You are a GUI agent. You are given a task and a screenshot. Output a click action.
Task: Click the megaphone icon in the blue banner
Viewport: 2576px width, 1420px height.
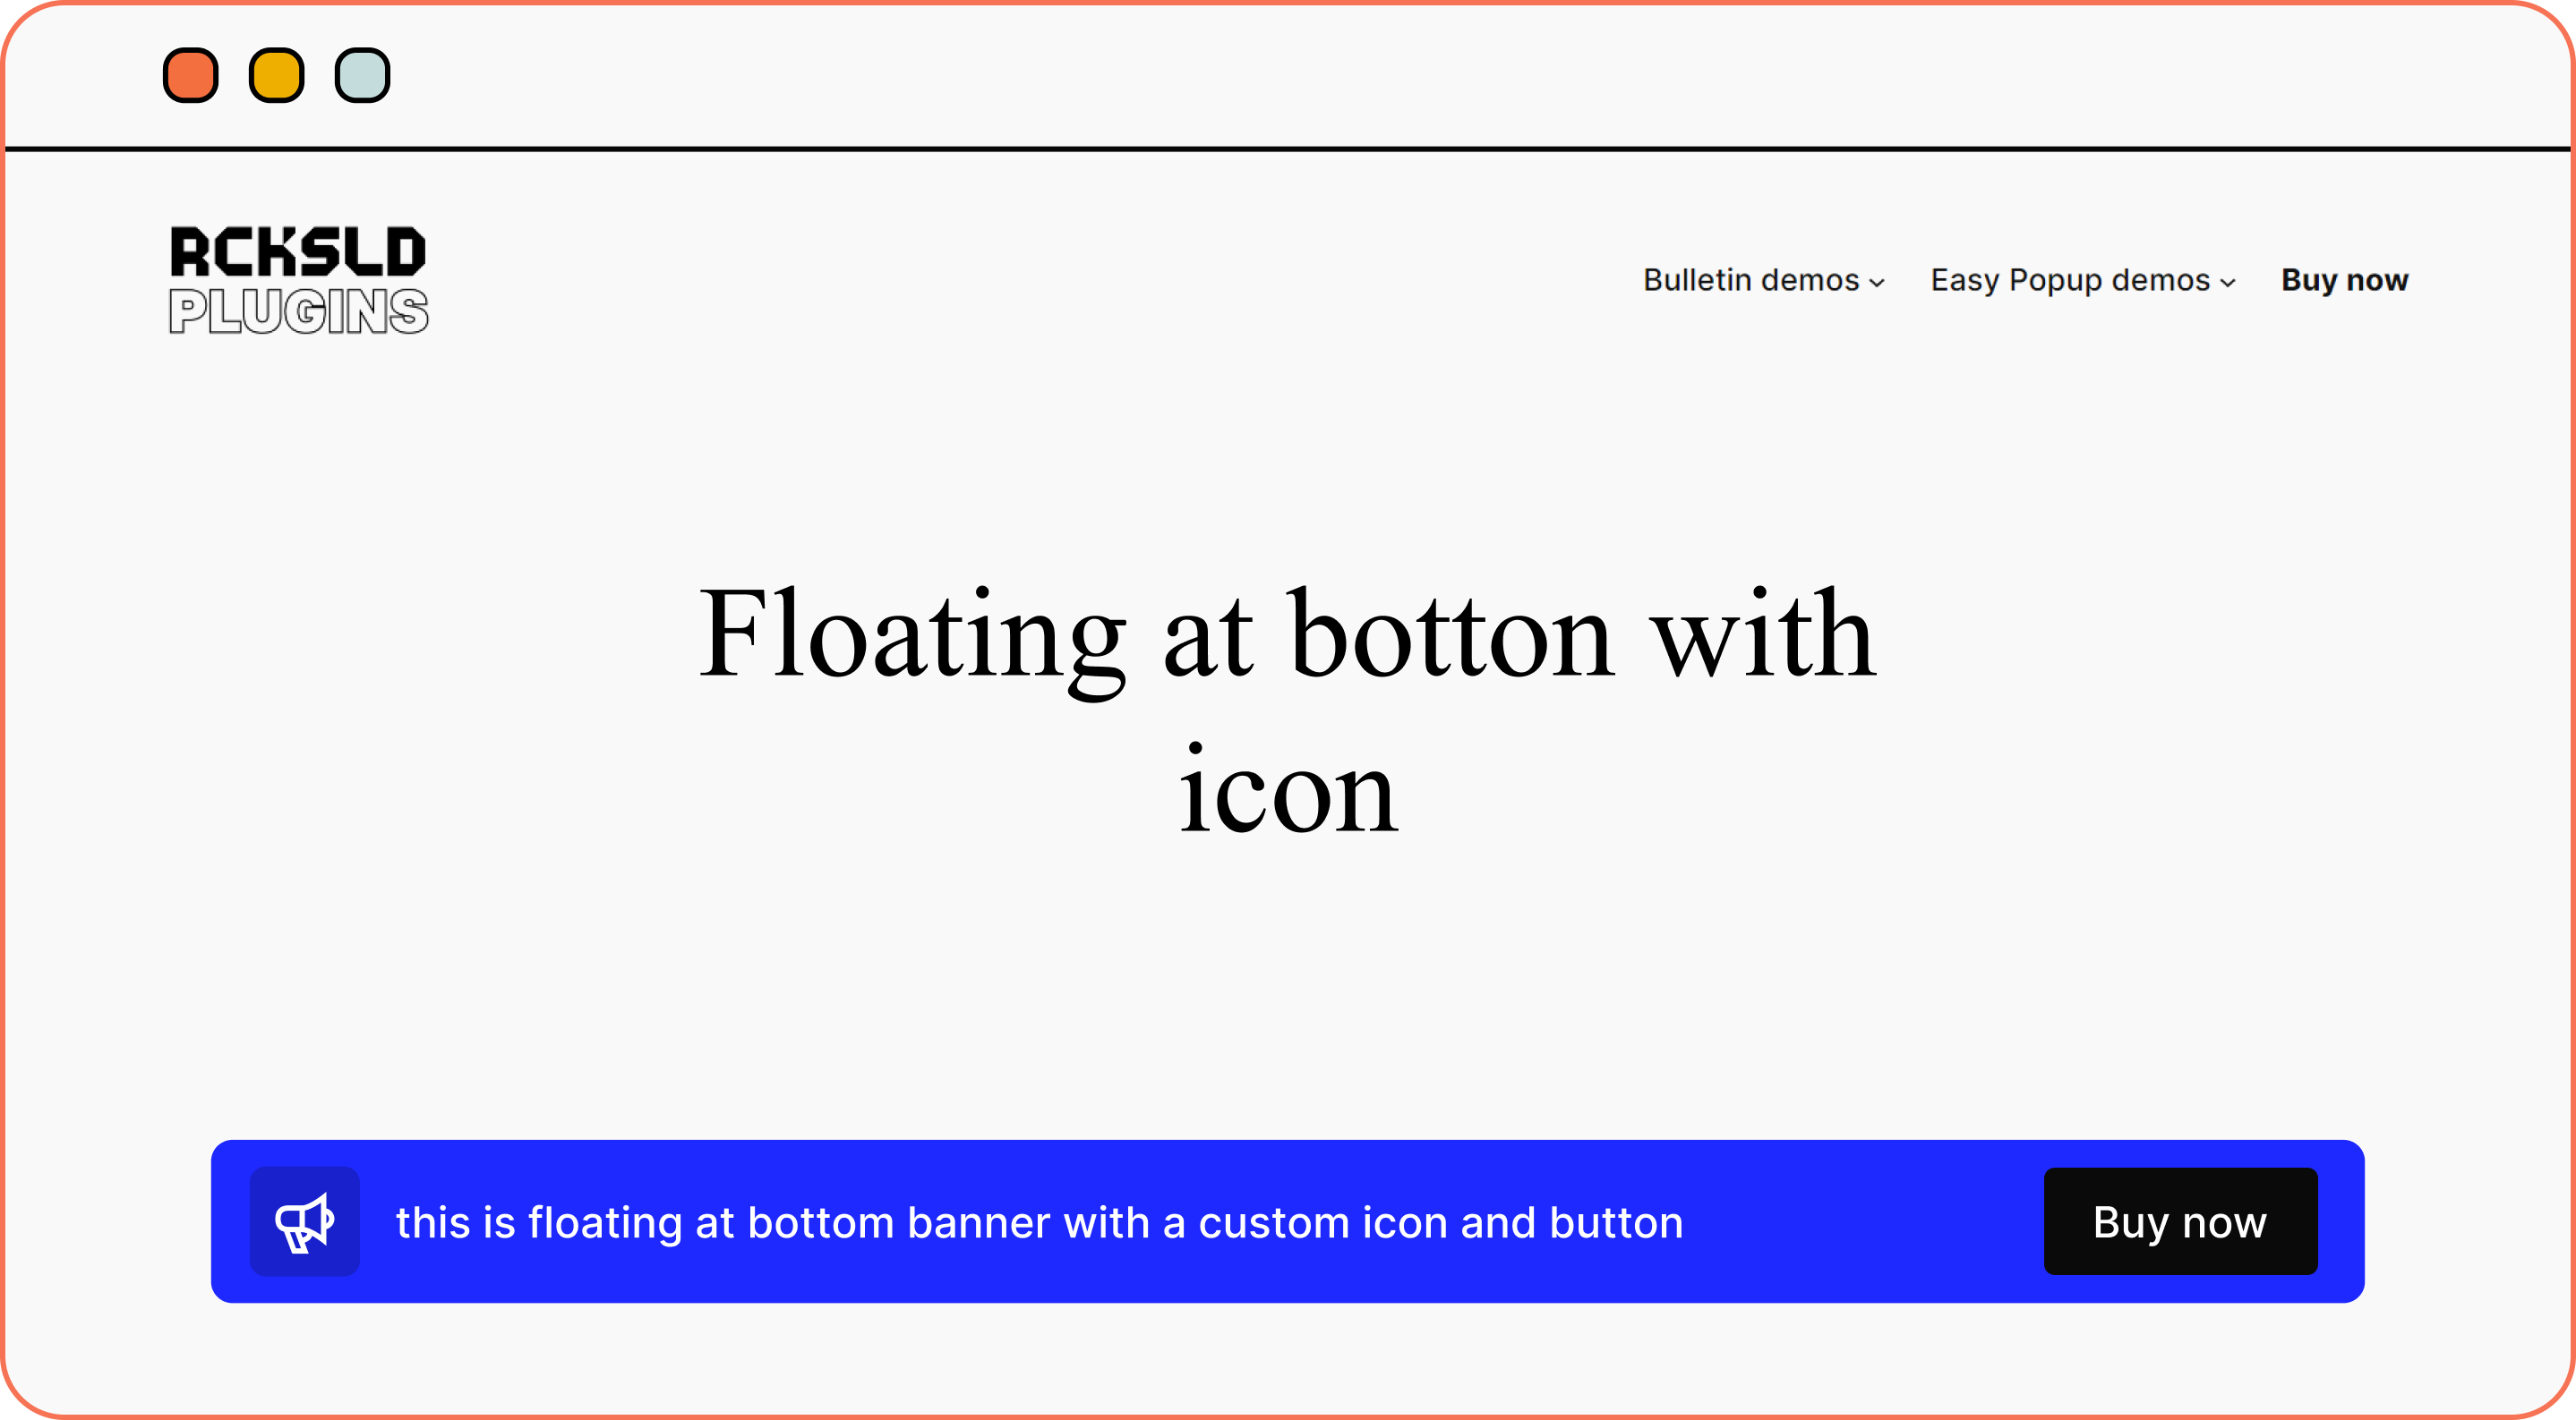[x=304, y=1221]
